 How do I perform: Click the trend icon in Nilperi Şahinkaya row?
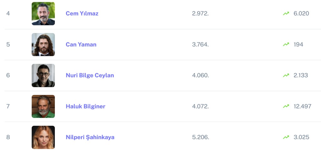[286, 137]
